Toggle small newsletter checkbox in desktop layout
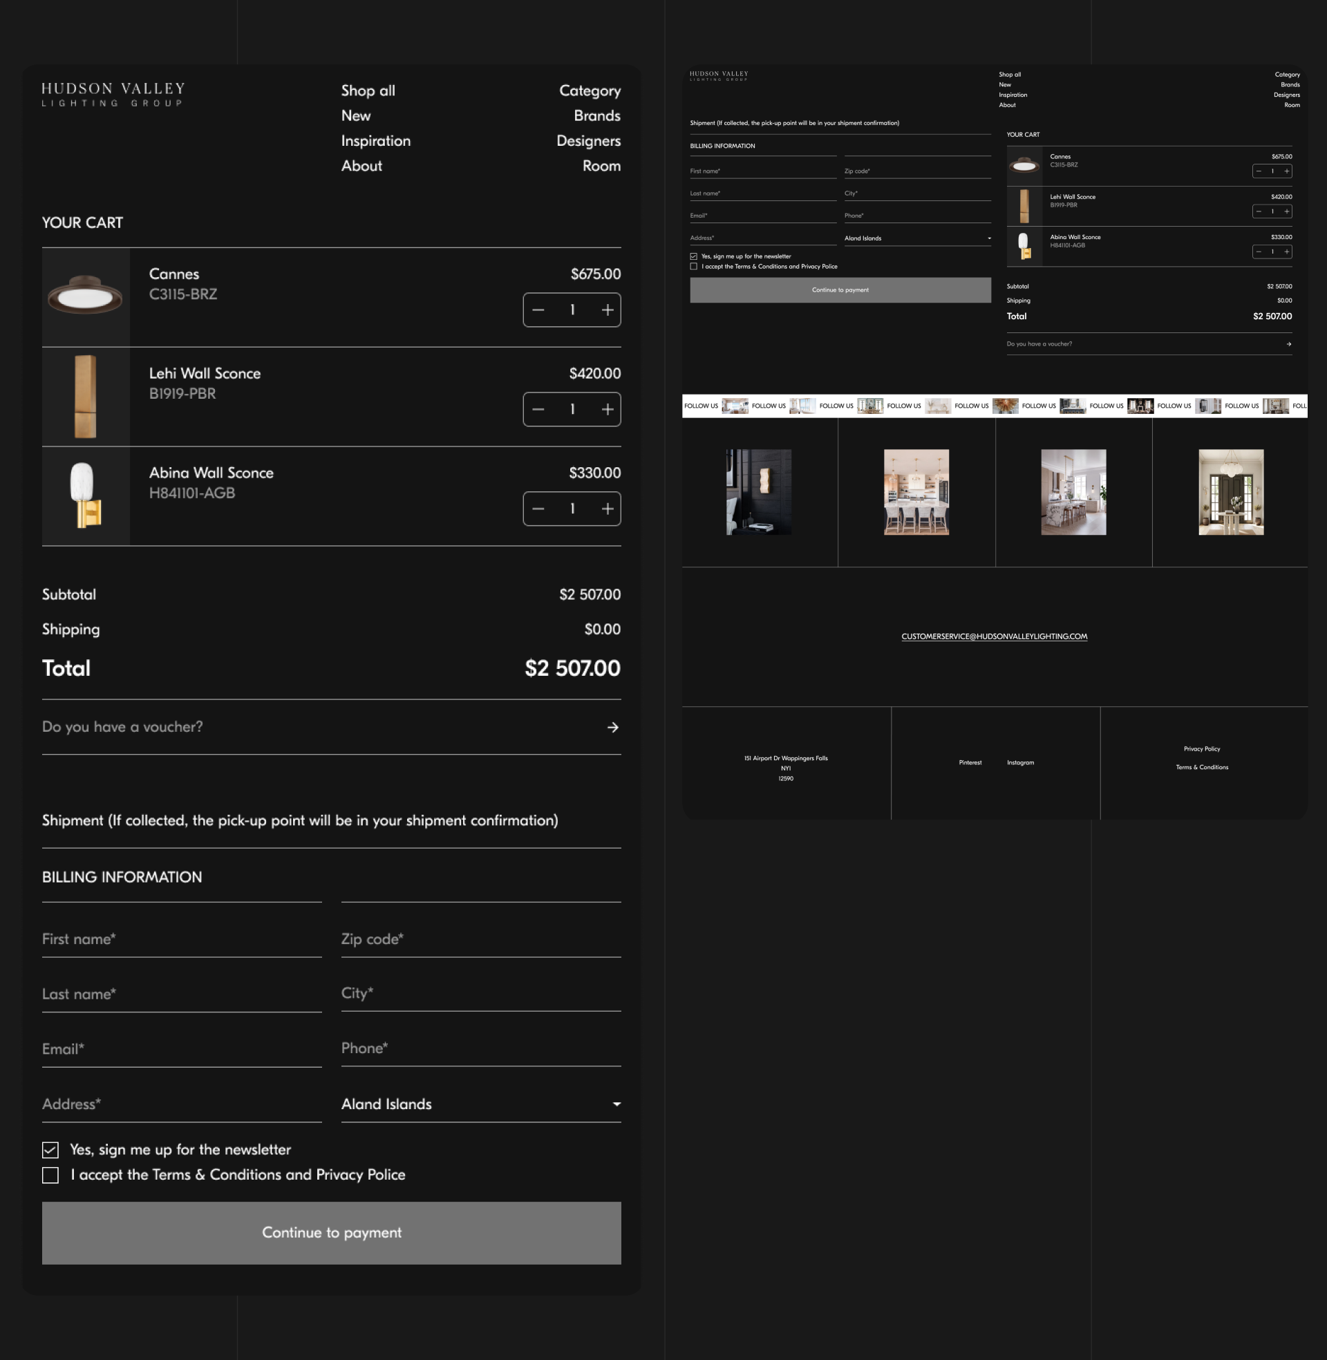 pos(693,256)
